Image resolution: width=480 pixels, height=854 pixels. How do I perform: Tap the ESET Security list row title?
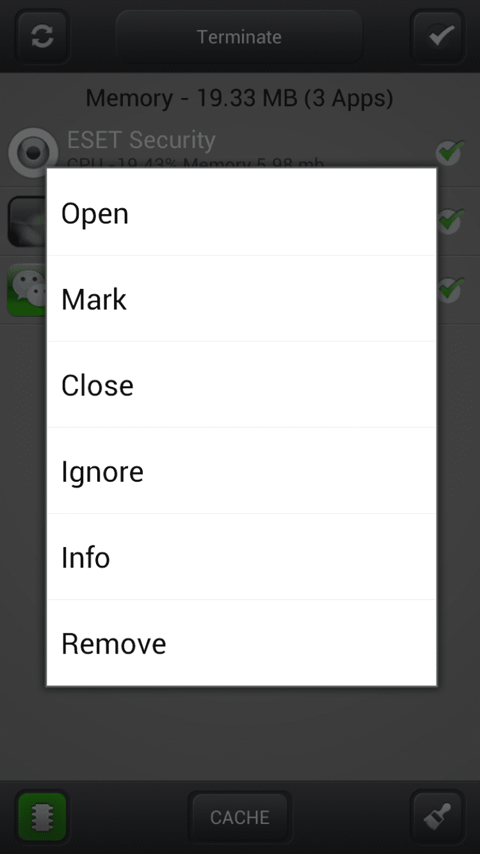pyautogui.click(x=141, y=140)
